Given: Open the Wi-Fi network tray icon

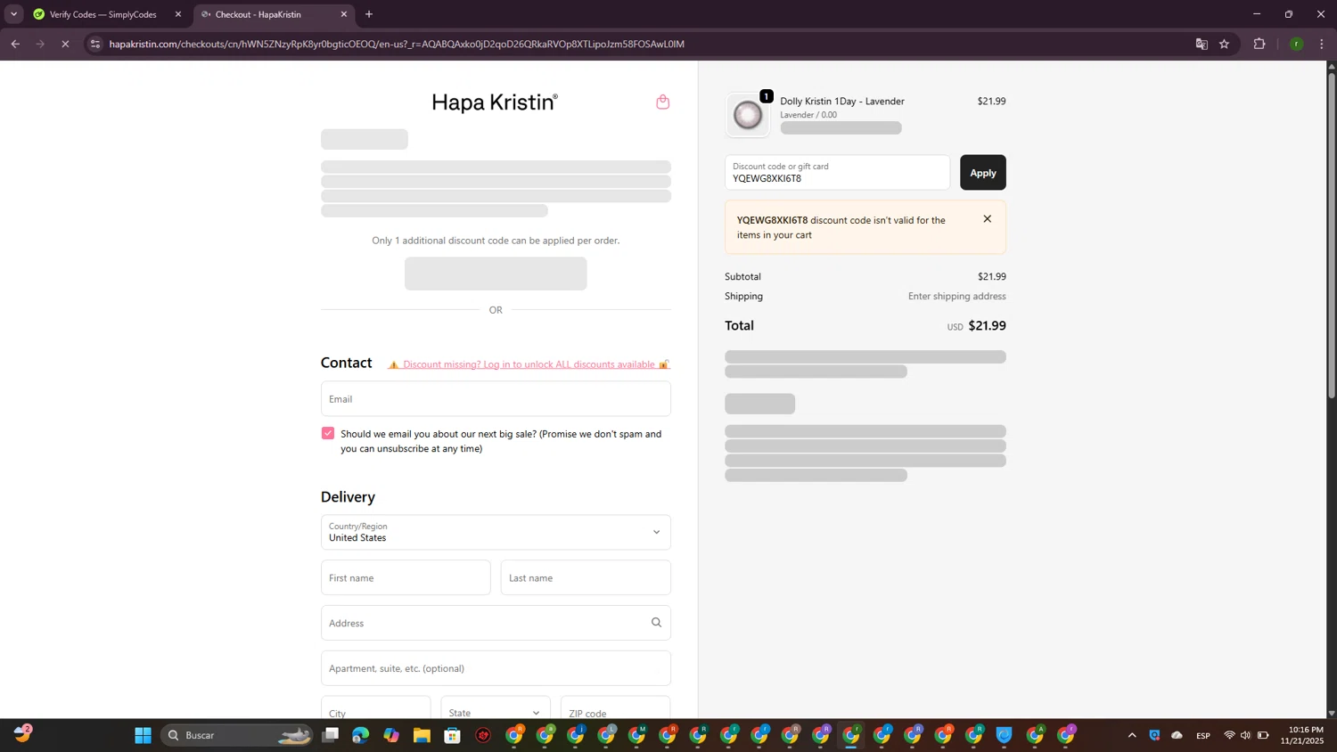Looking at the screenshot, I should 1229,735.
